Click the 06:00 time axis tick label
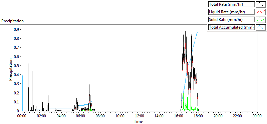267x124 pixels. (x=81, y=116)
